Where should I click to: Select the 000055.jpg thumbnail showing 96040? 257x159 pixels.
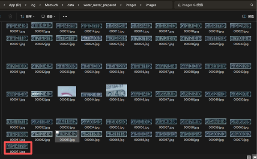117,122
